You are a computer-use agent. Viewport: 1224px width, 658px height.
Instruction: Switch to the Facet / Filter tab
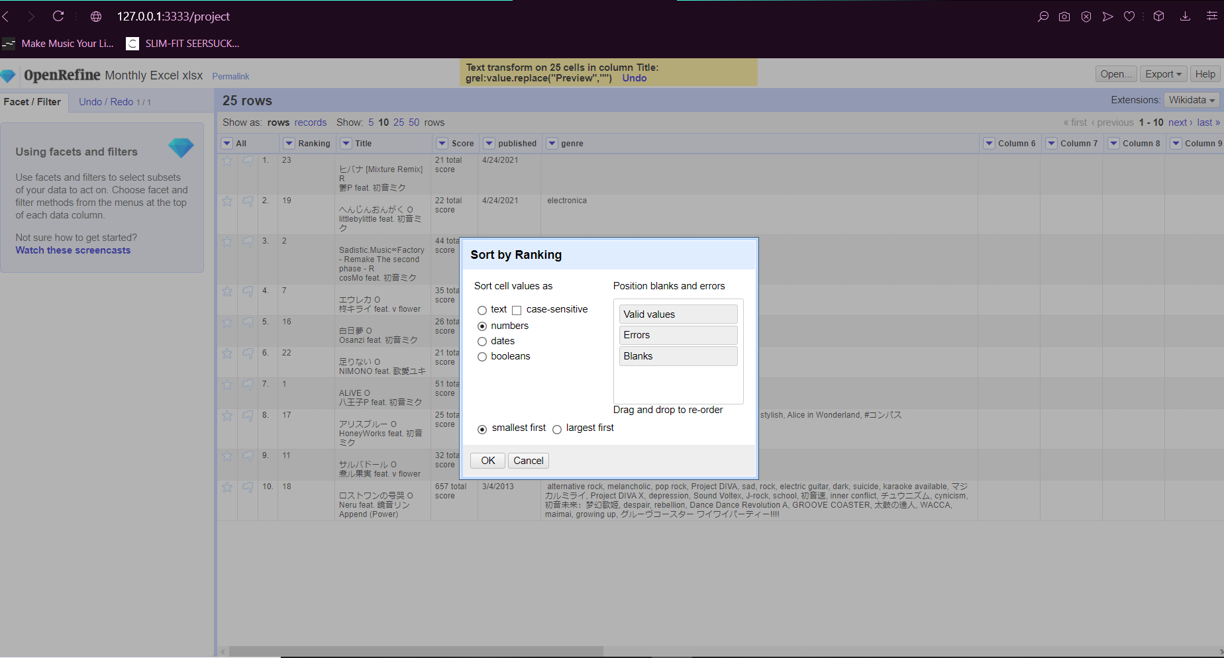point(32,102)
